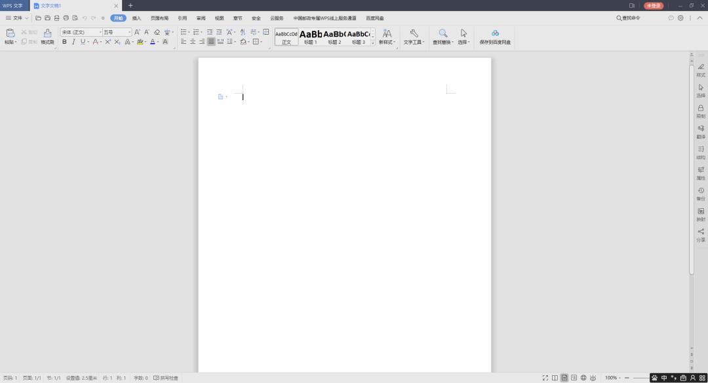Click the red font color swatch

point(96,42)
